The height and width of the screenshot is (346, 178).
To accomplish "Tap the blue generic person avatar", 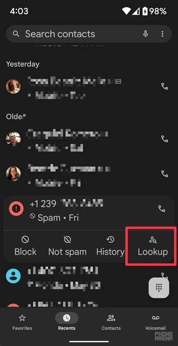I will tap(13, 275).
